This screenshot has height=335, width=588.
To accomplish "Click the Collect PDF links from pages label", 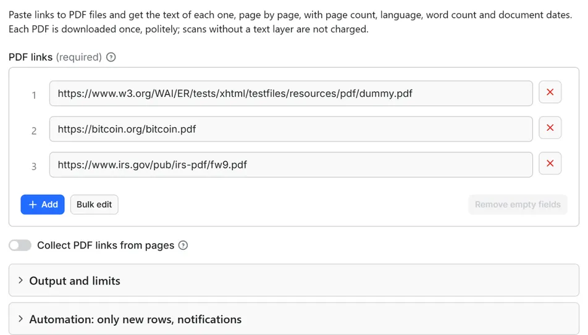I will (106, 246).
